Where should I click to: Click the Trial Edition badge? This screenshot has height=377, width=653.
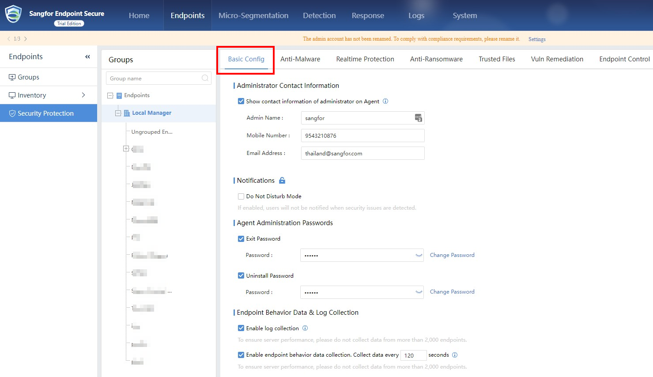coord(69,23)
